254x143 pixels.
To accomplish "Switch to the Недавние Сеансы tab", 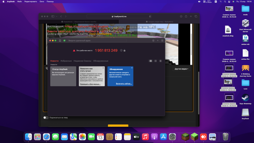I will (x=82, y=61).
